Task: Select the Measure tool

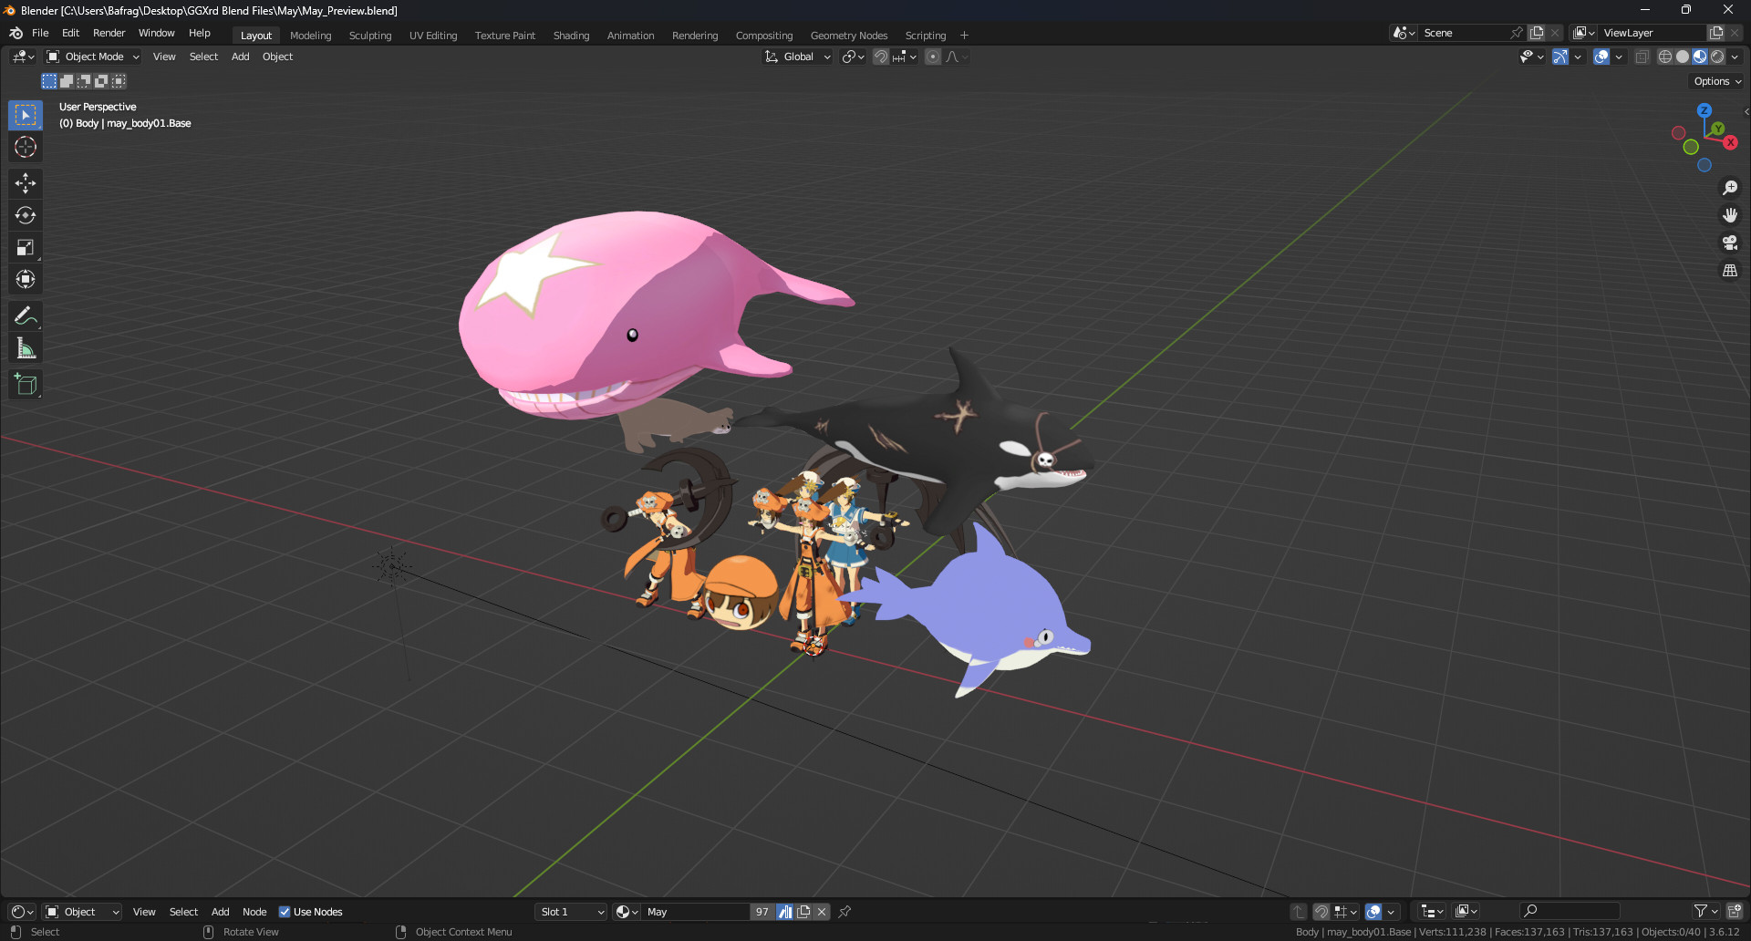Action: coord(25,347)
